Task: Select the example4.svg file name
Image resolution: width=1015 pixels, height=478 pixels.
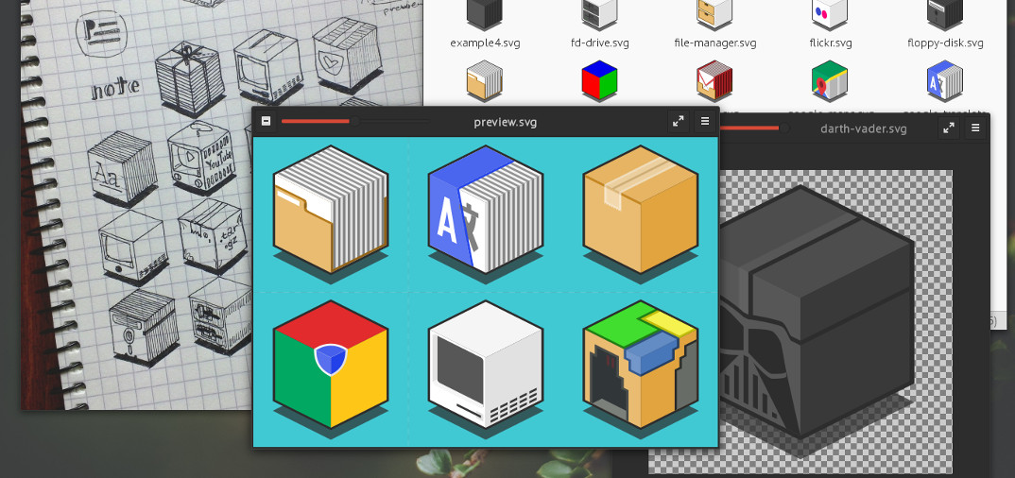Action: click(x=485, y=43)
